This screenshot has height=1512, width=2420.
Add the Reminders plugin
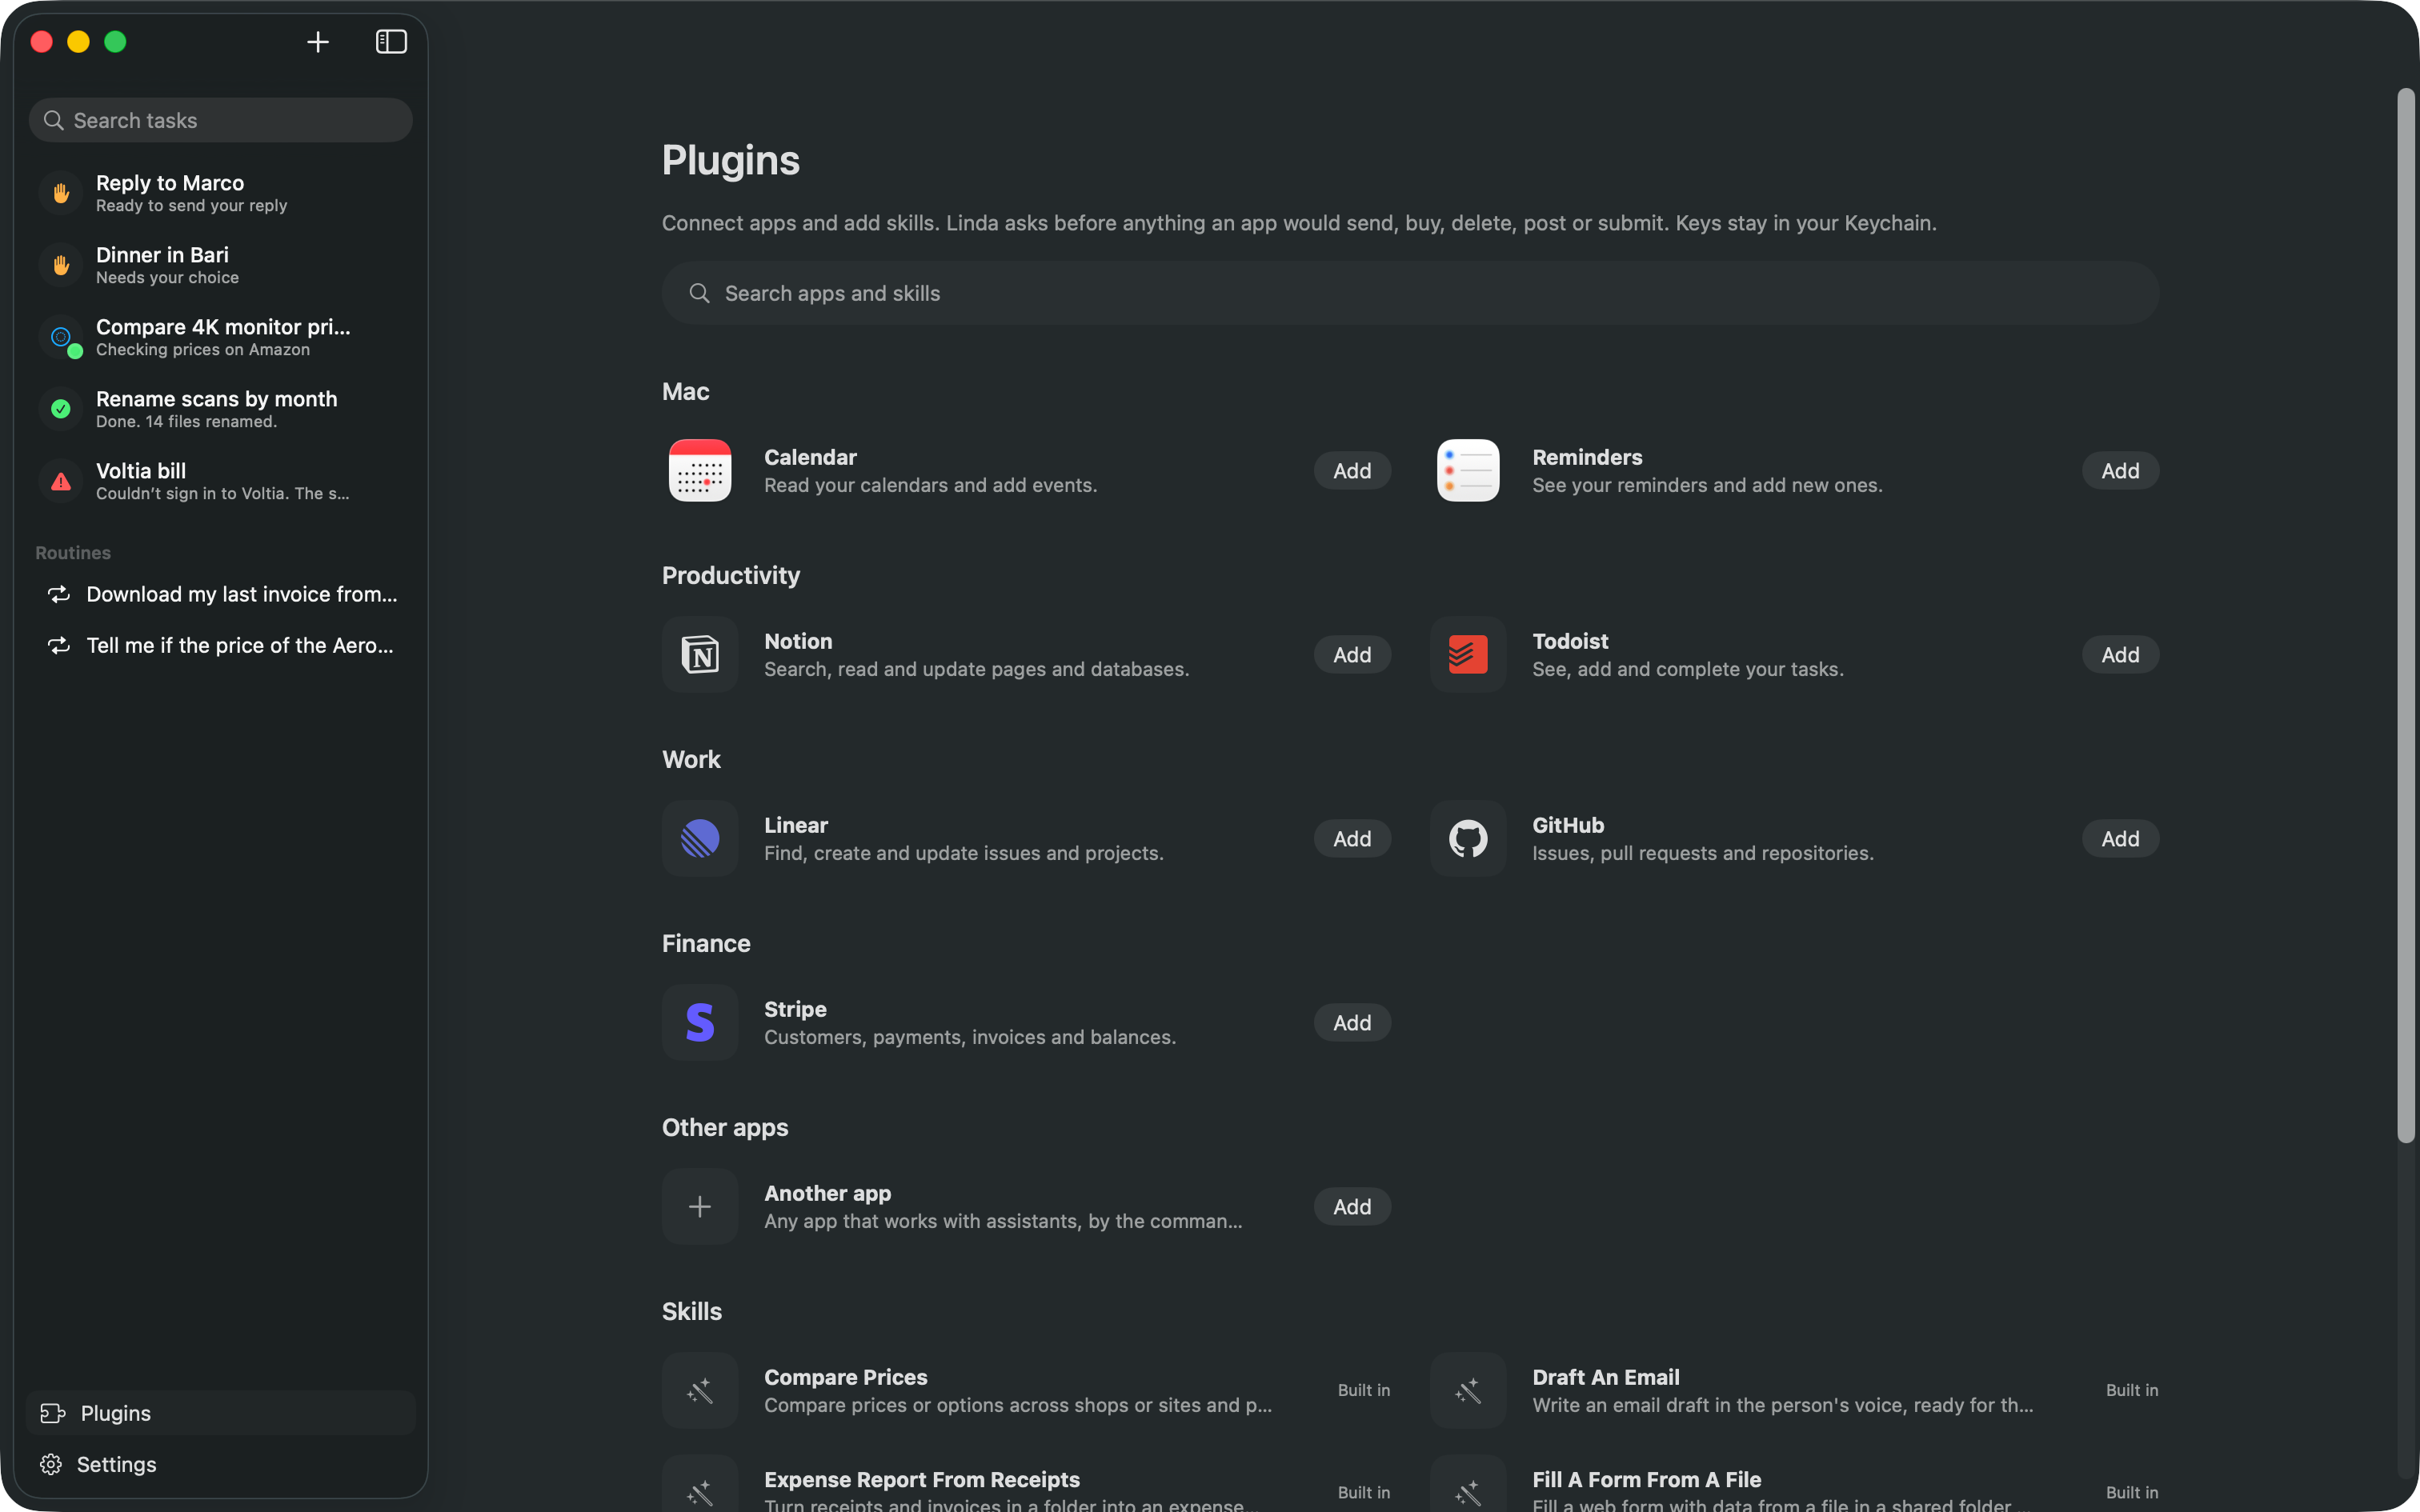[x=2120, y=471]
